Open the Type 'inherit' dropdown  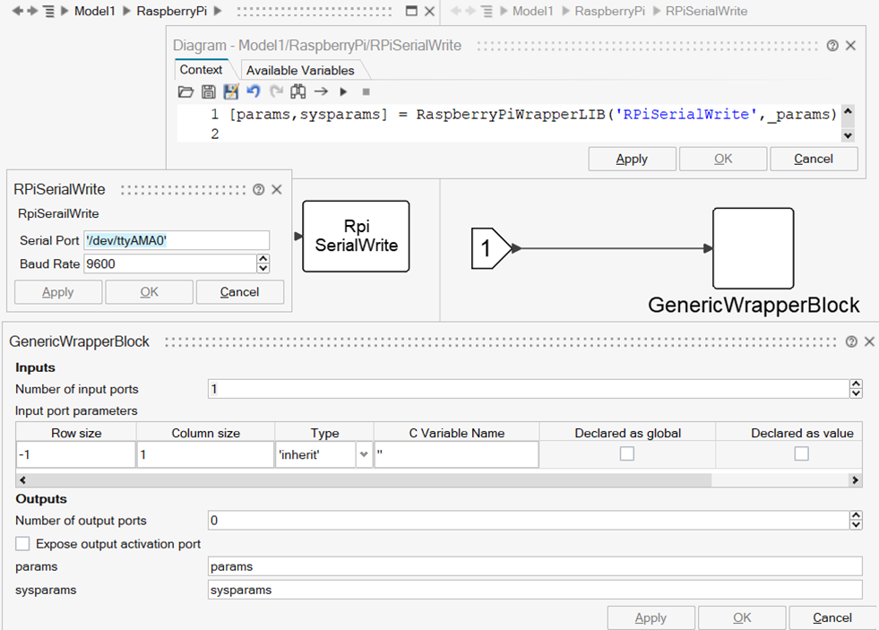coord(363,455)
